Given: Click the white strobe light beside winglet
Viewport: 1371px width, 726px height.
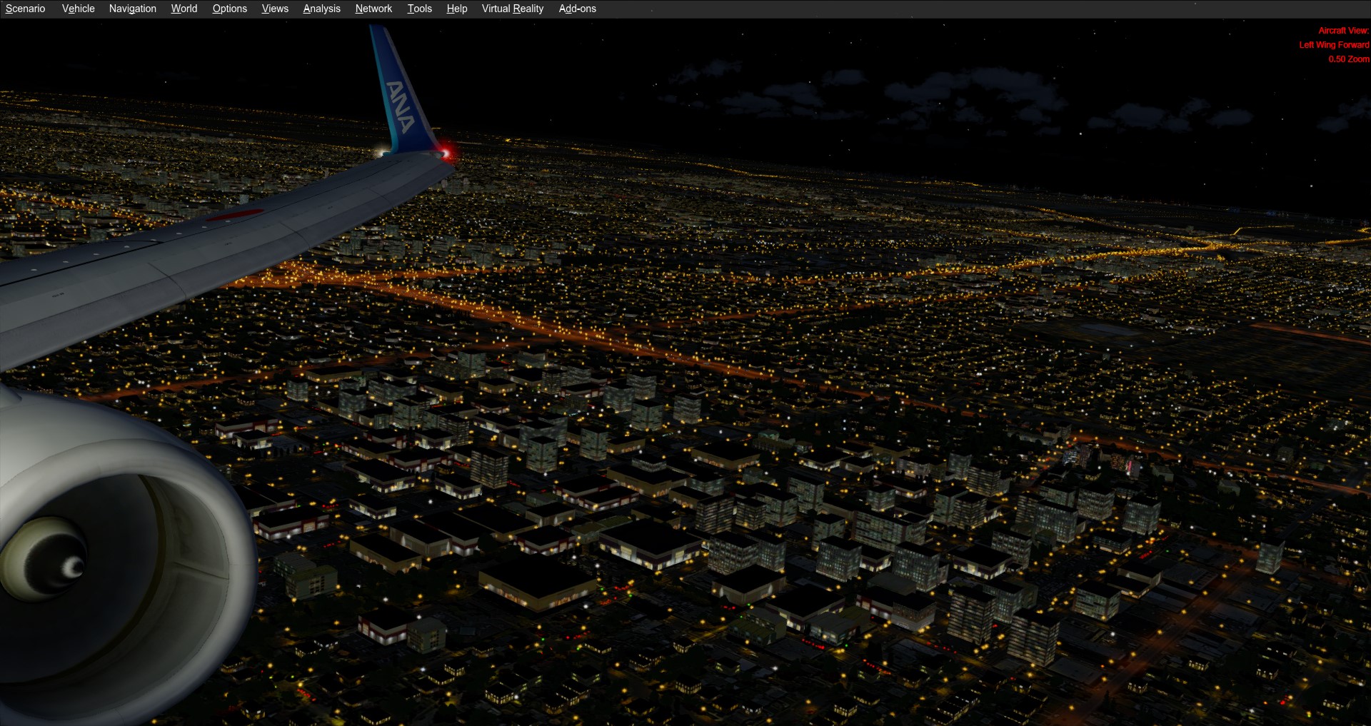Looking at the screenshot, I should point(384,151).
